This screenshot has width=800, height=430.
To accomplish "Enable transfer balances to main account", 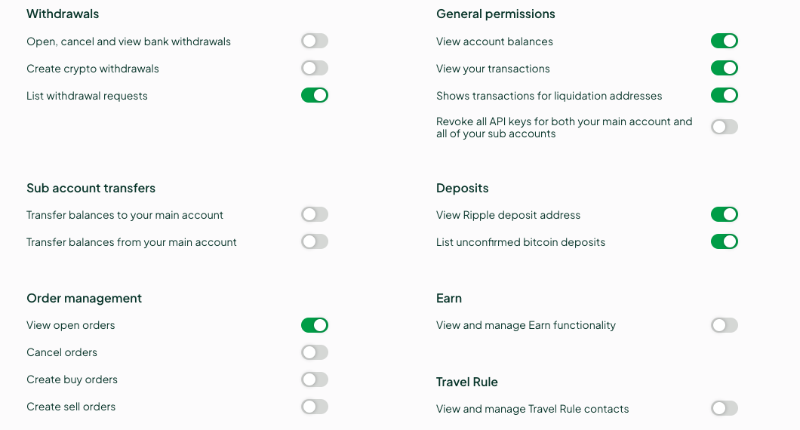I will pyautogui.click(x=315, y=214).
